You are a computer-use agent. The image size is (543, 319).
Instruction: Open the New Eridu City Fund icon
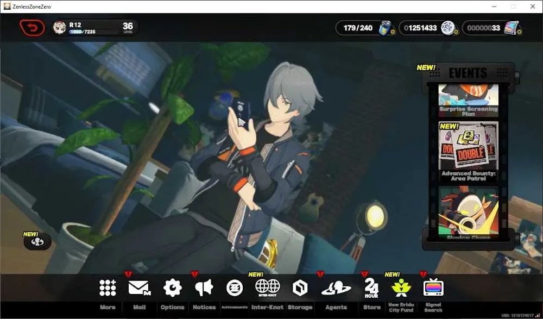click(401, 288)
